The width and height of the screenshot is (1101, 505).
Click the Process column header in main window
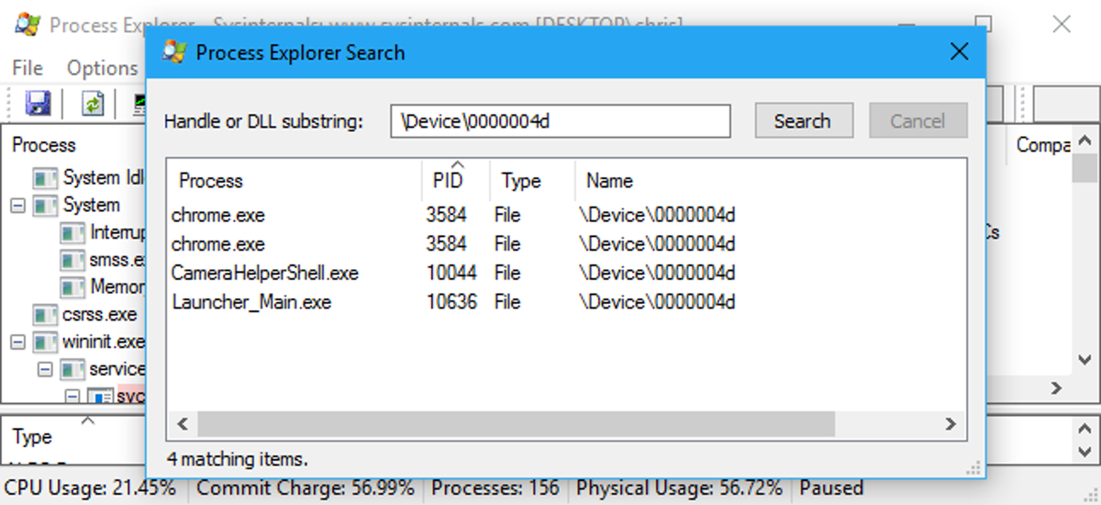coord(44,145)
